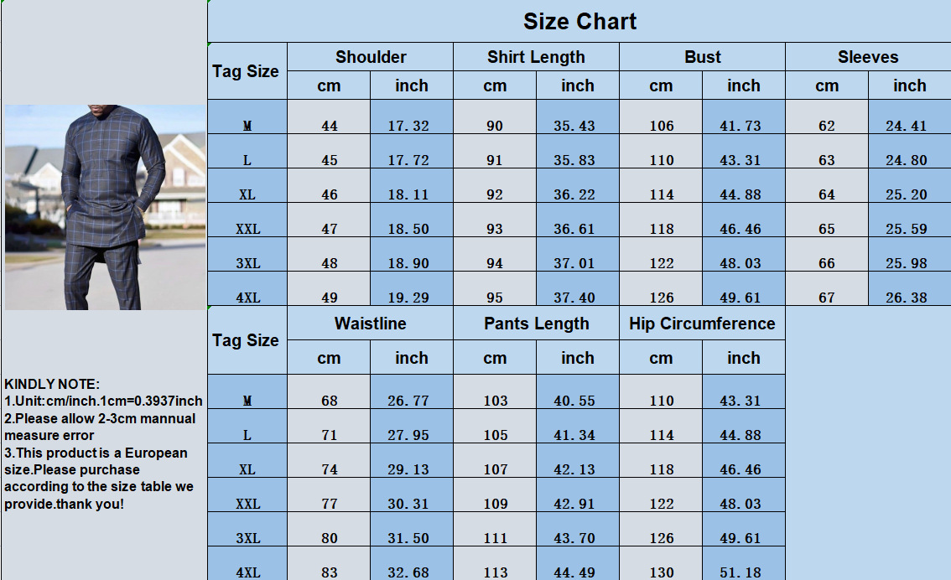Click the 51.18 hip circumference cell
The width and height of the screenshot is (951, 580).
[x=741, y=572]
